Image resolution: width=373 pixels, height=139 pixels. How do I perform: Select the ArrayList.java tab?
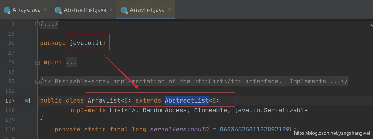click(147, 10)
